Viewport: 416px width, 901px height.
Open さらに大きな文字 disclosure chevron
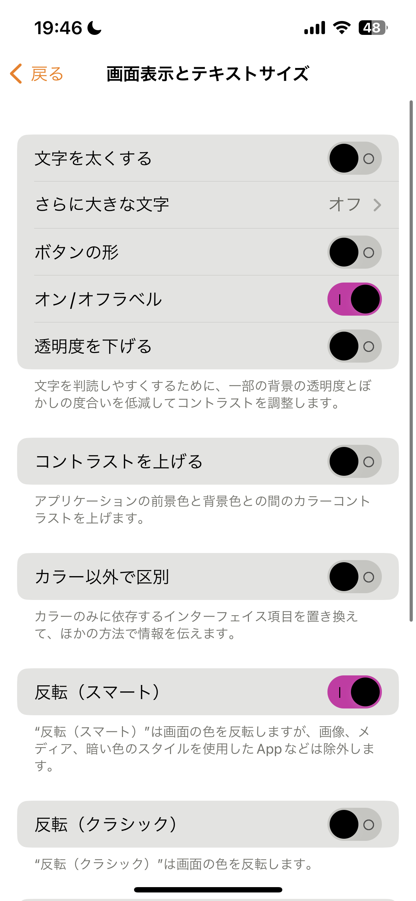377,205
